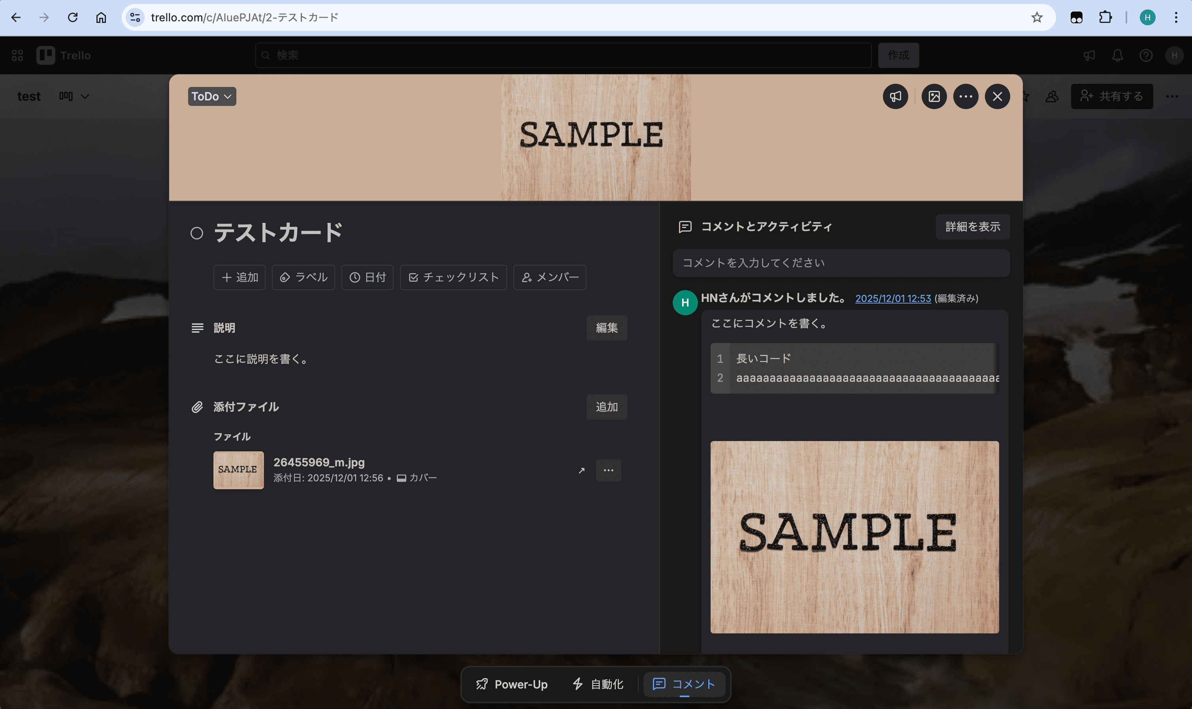The height and width of the screenshot is (709, 1192).
Task: Open the ToDo list dropdown
Action: point(212,96)
